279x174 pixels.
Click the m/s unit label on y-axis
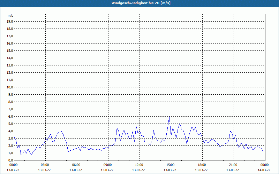[10, 16]
